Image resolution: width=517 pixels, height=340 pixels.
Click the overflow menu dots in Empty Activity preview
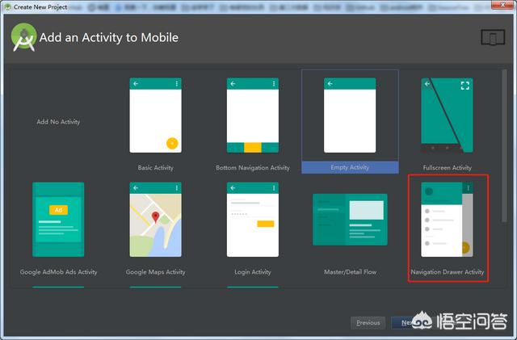(x=370, y=84)
